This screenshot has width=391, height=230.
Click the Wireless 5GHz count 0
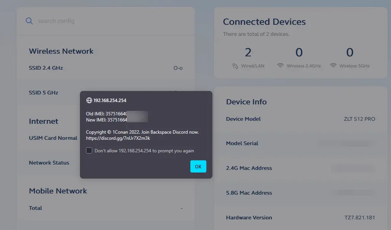pyautogui.click(x=350, y=53)
